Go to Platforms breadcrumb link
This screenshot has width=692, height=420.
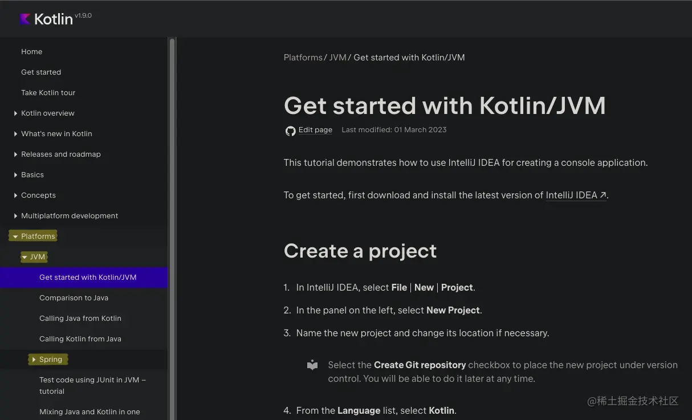[x=303, y=58]
